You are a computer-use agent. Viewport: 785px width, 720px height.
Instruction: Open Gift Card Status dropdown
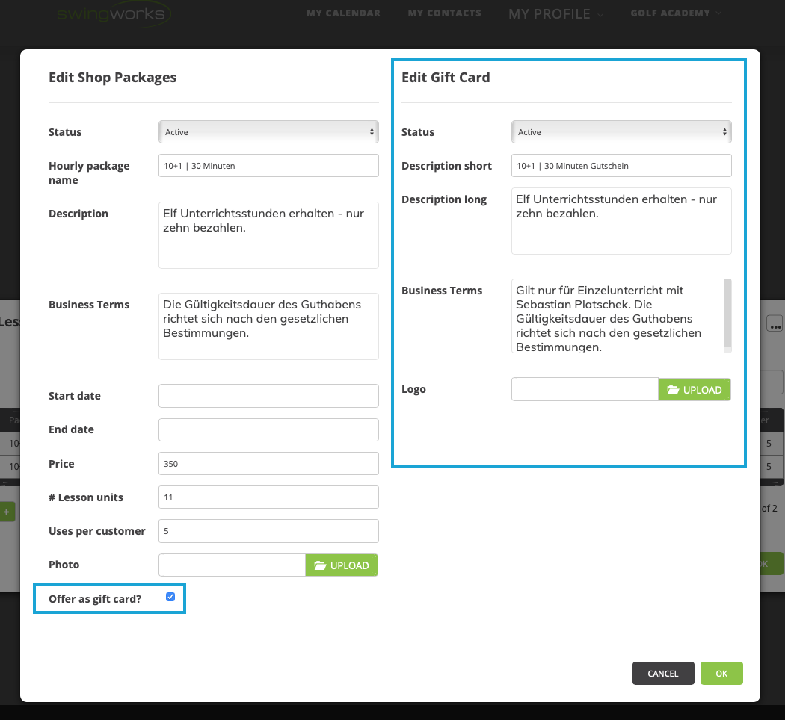coord(621,132)
